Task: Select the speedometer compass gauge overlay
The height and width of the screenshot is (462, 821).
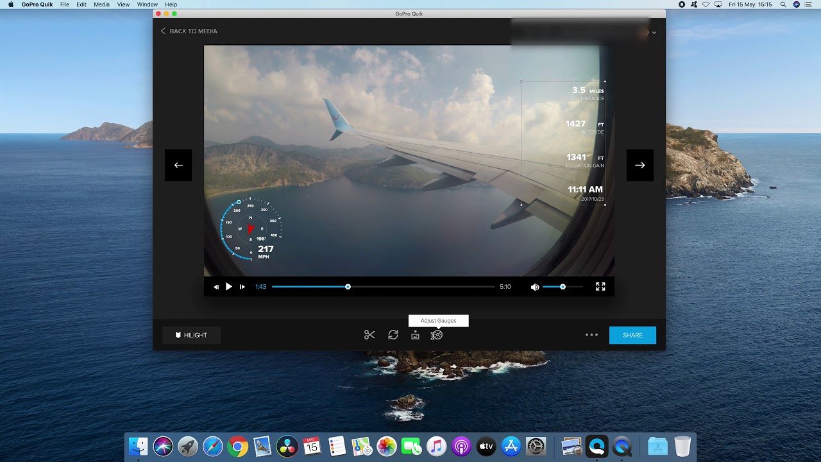Action: tap(251, 229)
